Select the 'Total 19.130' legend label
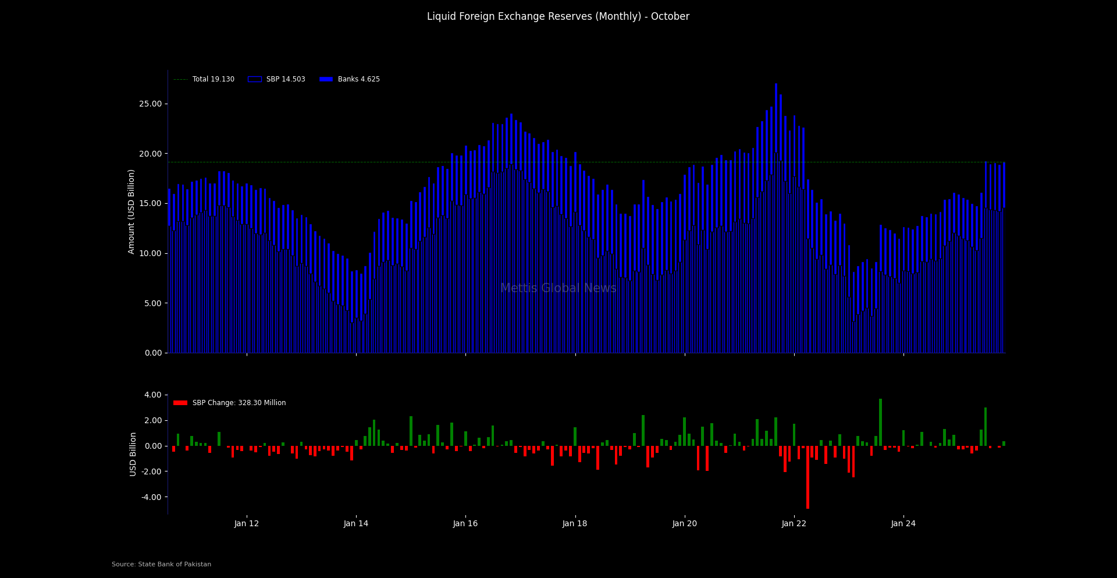This screenshot has height=578, width=1117. pos(214,79)
